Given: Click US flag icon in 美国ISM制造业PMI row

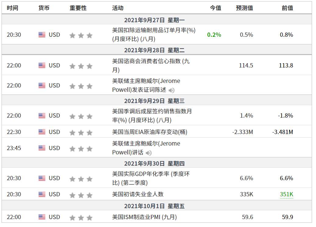Looking at the screenshot, I should [42, 217].
